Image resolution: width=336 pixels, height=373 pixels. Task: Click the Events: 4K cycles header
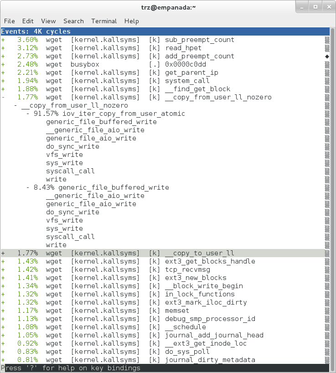(x=36, y=31)
